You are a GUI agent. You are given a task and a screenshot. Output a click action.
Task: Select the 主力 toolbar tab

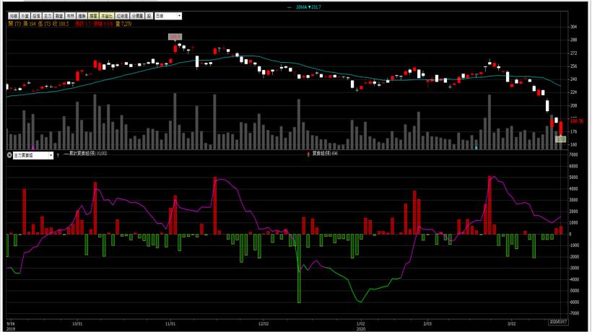48,15
